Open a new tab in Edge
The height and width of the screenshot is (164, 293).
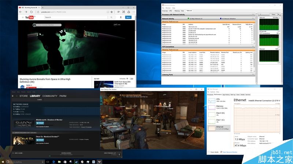click(x=42, y=8)
